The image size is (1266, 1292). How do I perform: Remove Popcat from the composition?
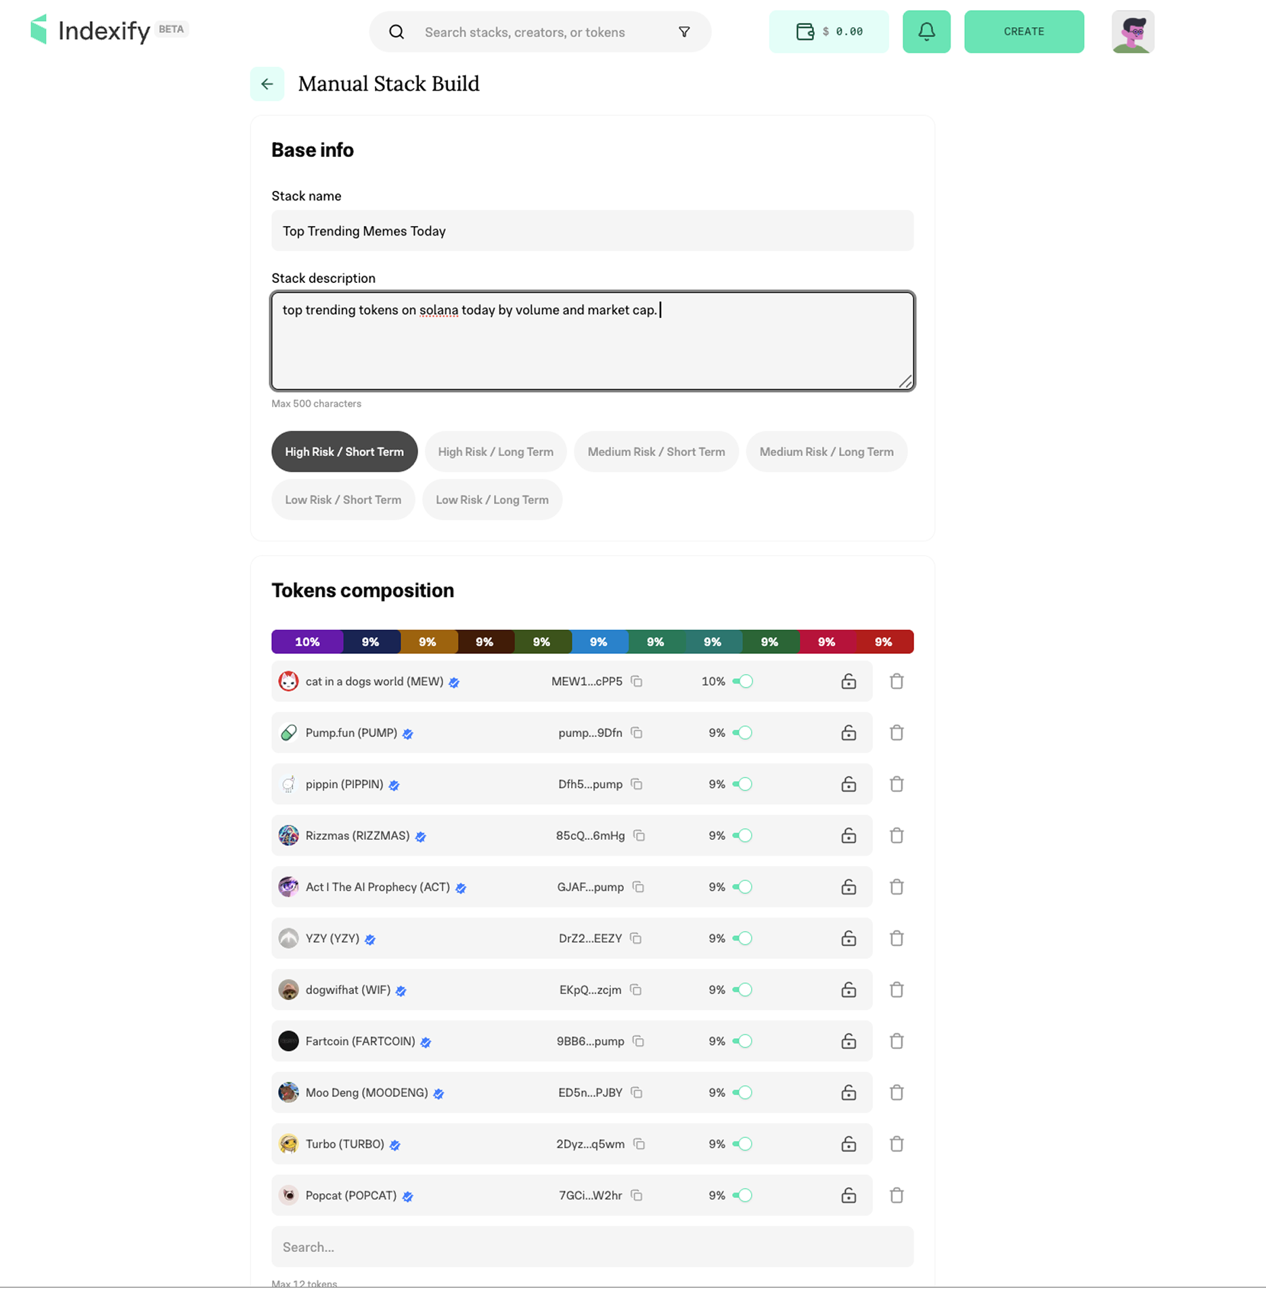[897, 1195]
